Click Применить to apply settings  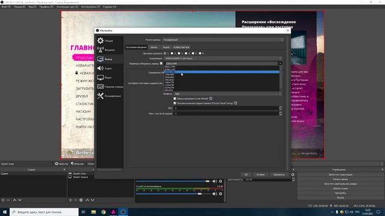(279, 175)
